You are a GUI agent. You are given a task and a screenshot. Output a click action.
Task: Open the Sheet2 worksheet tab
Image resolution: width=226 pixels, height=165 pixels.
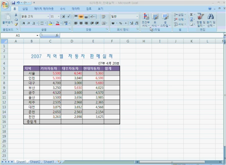(x=35, y=162)
